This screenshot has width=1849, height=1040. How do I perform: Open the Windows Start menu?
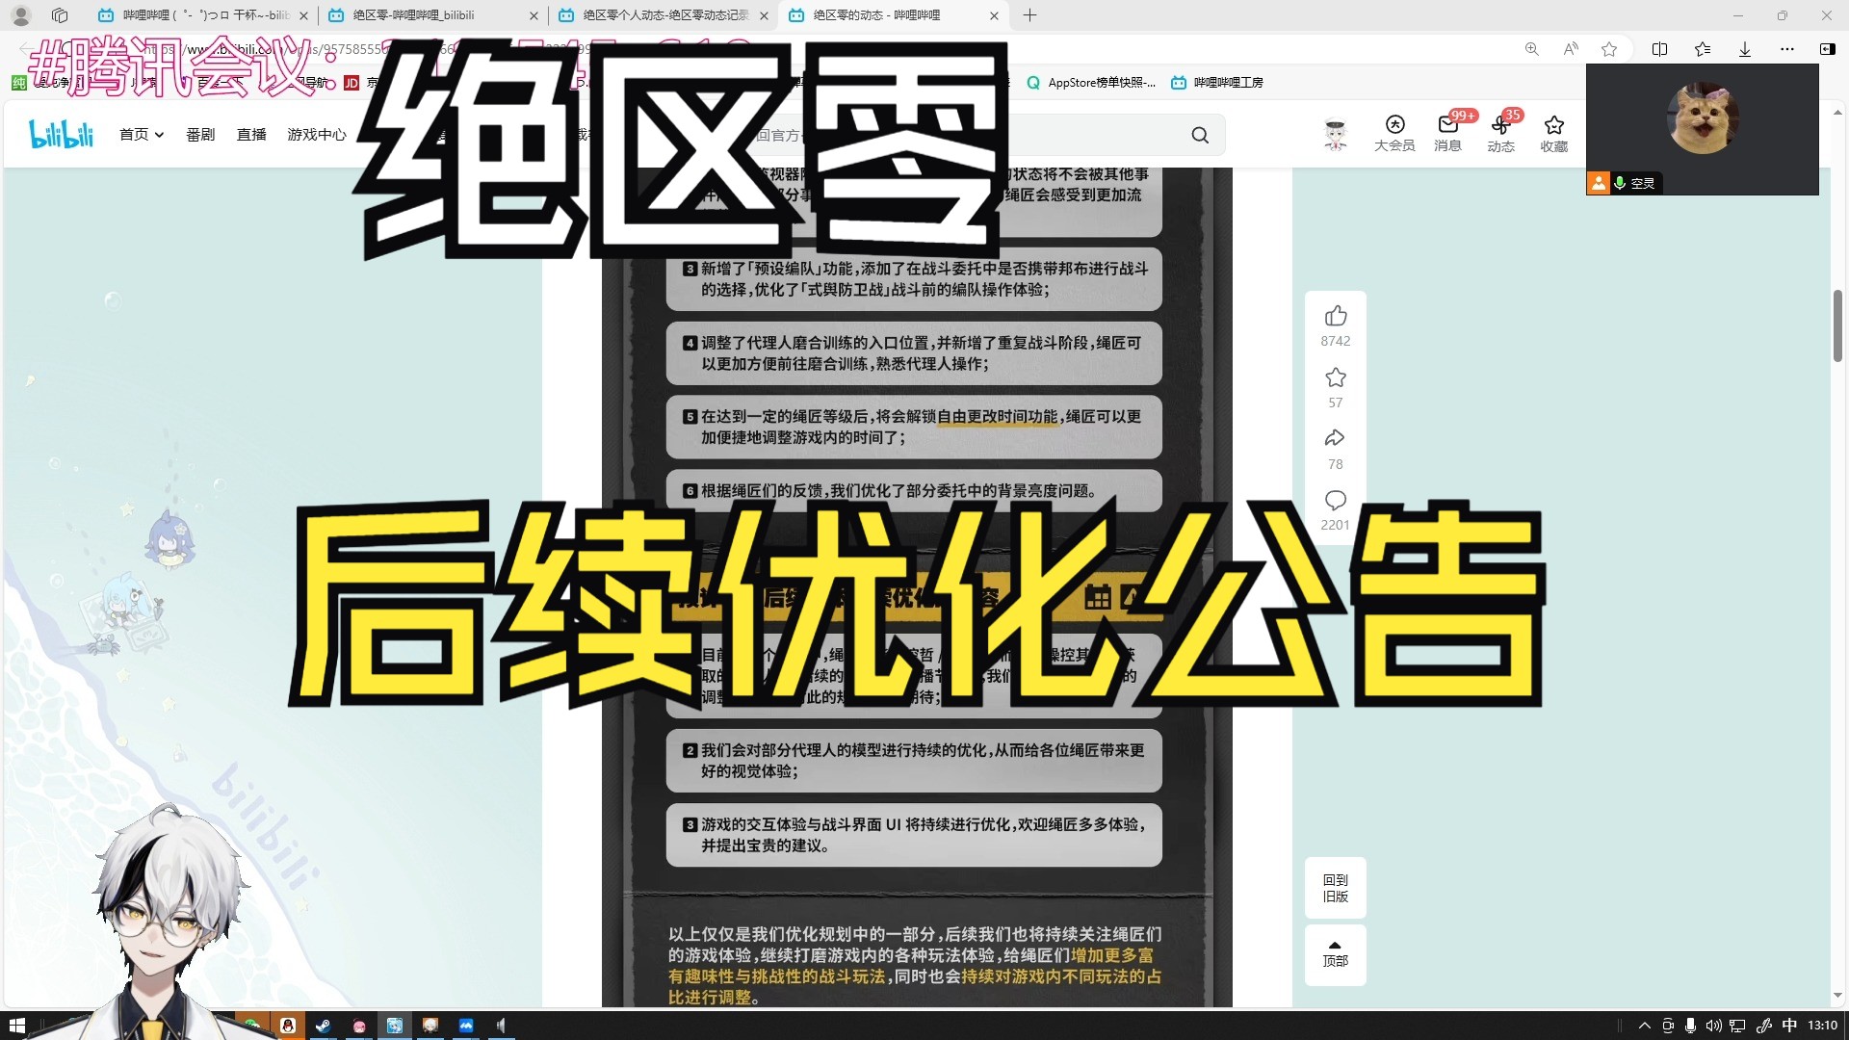click(x=16, y=1026)
